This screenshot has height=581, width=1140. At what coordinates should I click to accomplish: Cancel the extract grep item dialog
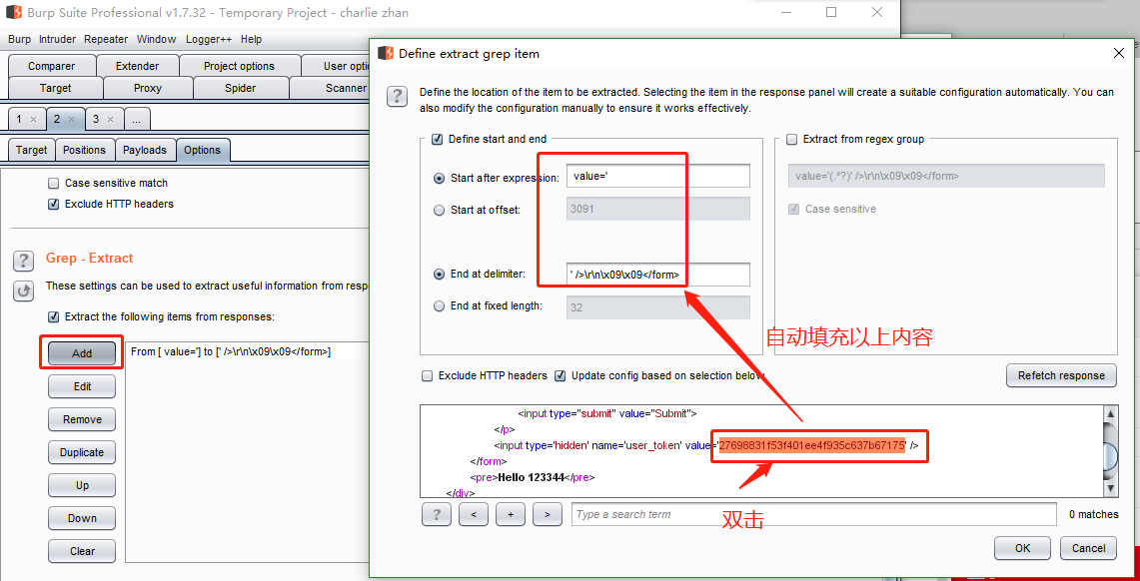(x=1088, y=548)
